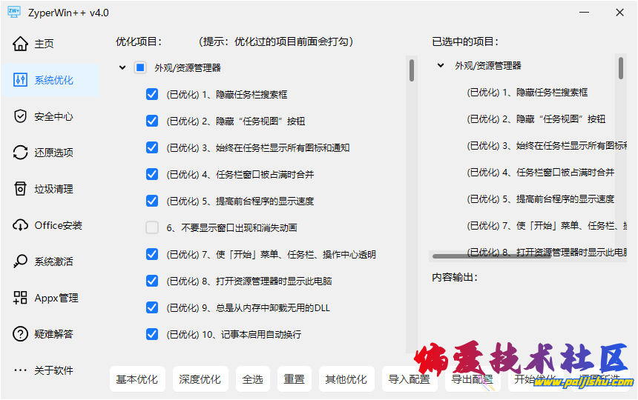Screen dimensions: 638x400
Task: Open 安全中心 via its shield icon
Action: pyautogui.click(x=21, y=116)
